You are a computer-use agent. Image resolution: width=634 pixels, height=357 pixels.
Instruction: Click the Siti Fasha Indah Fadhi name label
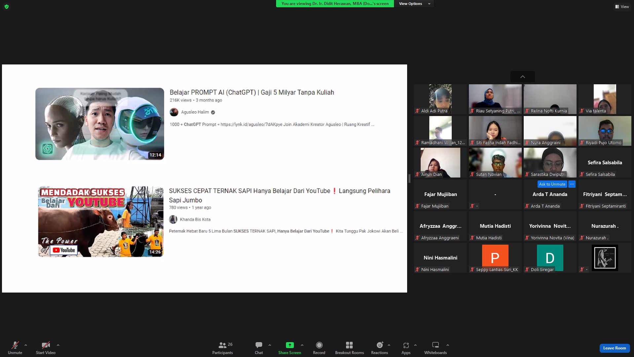point(498,143)
